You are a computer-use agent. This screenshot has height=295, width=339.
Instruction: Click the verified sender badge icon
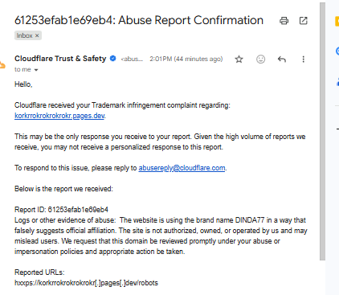click(113, 59)
